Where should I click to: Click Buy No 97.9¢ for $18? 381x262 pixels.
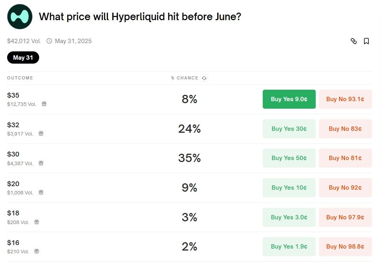tap(345, 217)
